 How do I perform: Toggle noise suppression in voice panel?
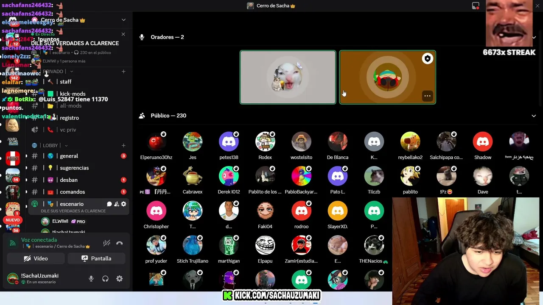coord(107,243)
